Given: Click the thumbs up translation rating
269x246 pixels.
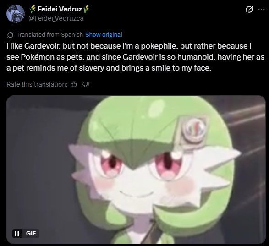Looking at the screenshot, I should [74, 84].
